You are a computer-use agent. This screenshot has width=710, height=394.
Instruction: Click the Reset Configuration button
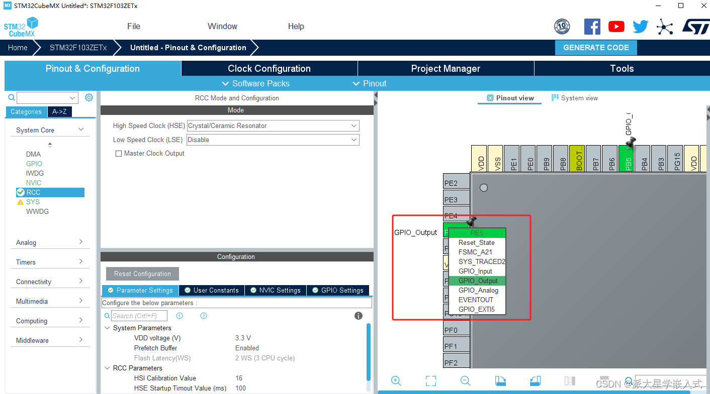[x=142, y=274]
